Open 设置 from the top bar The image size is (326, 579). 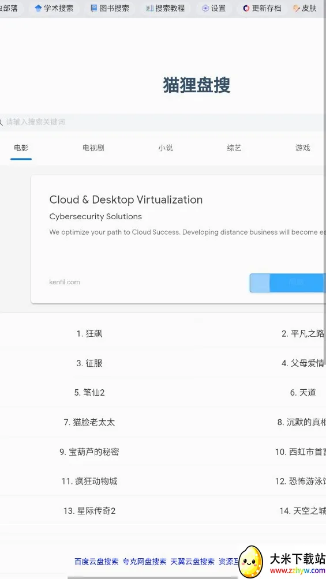coord(214,8)
